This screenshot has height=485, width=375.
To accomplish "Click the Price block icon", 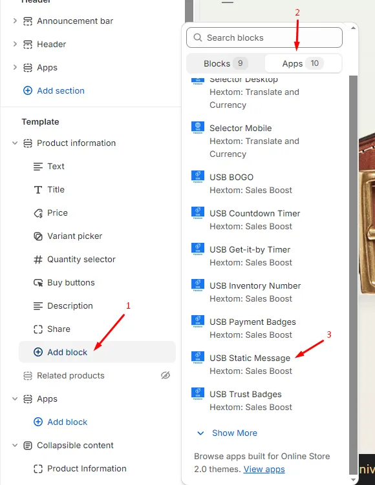I will pos(38,213).
